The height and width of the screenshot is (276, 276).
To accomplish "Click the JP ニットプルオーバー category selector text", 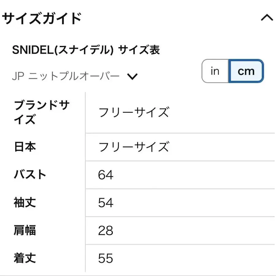I will point(66,76).
